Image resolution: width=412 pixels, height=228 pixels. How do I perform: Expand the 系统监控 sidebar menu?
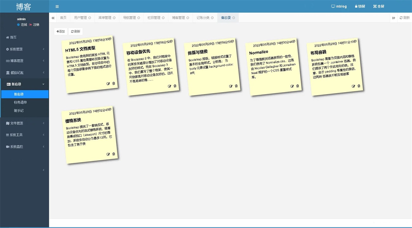(x=24, y=147)
